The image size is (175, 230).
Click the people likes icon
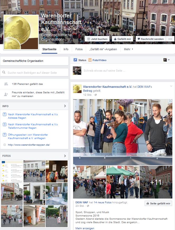point(6,84)
